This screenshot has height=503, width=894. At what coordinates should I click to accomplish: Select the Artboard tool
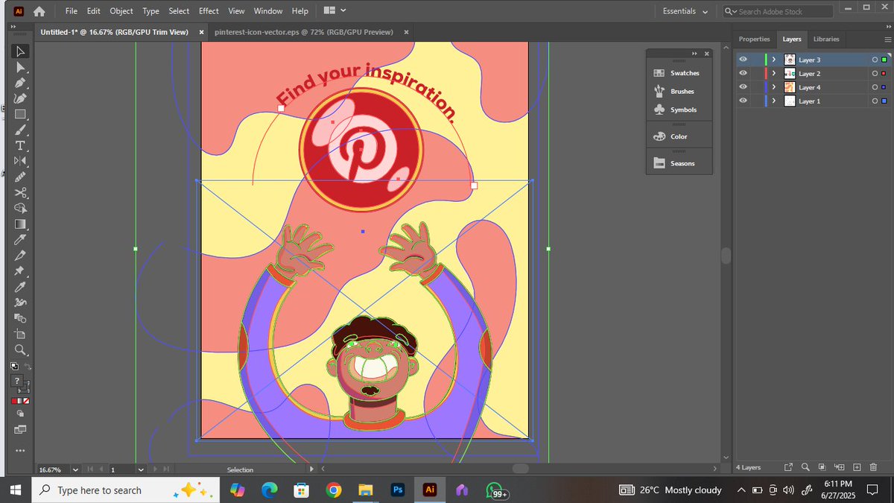(20, 333)
